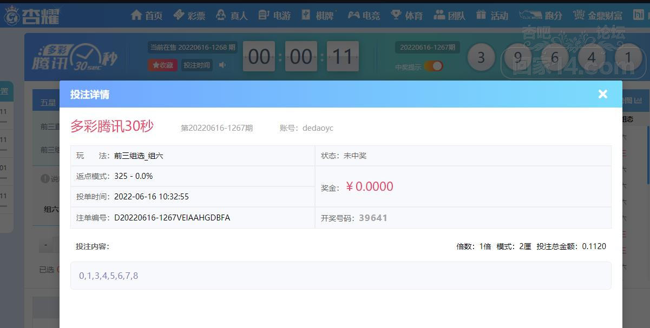This screenshot has width=650, height=328.
Task: Select the 组六 tab behind the dialog
Action: [51, 209]
